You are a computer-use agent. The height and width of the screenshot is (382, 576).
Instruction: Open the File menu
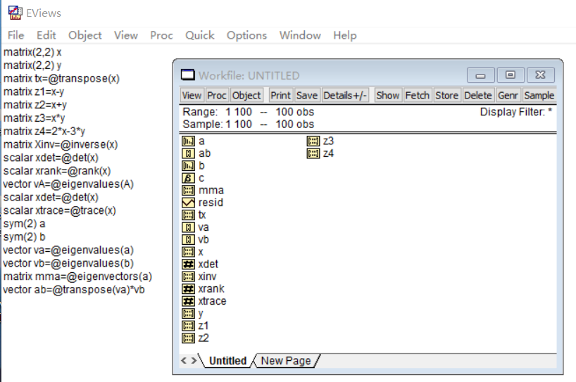15,35
